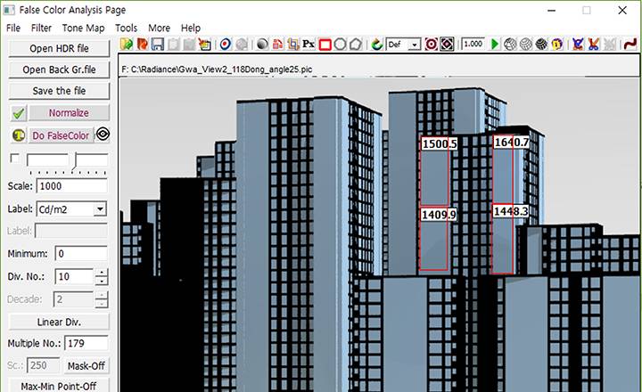Toggle the green checkmark beside Normalize
Viewport: 642px width, 392px height.
coord(18,113)
